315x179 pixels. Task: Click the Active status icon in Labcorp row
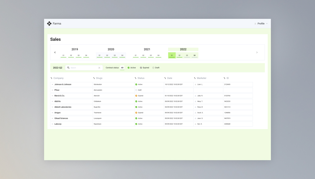(x=136, y=124)
